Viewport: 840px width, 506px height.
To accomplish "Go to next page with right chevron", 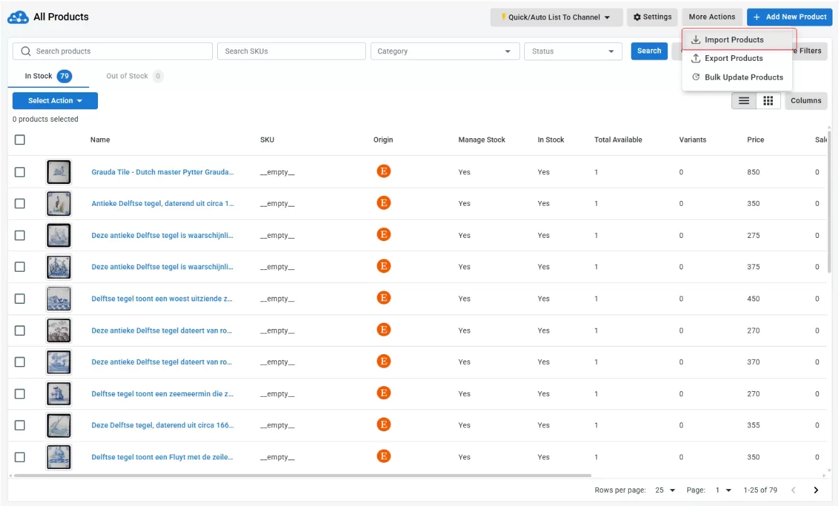I will pyautogui.click(x=816, y=490).
